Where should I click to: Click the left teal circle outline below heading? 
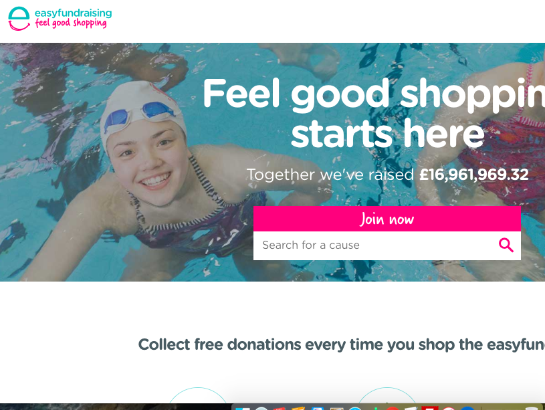(x=198, y=395)
